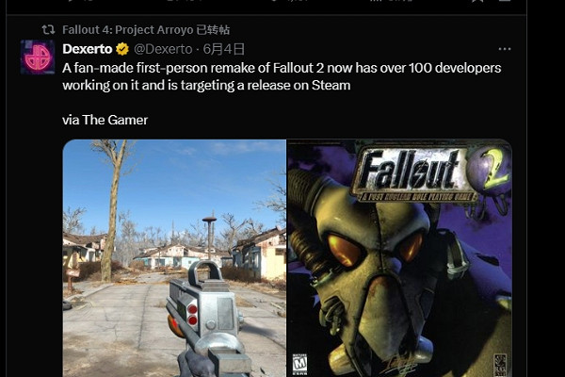Screen dimensions: 565x377
Task: Click the gold verified badge next to Dexerto
Action: click(122, 49)
